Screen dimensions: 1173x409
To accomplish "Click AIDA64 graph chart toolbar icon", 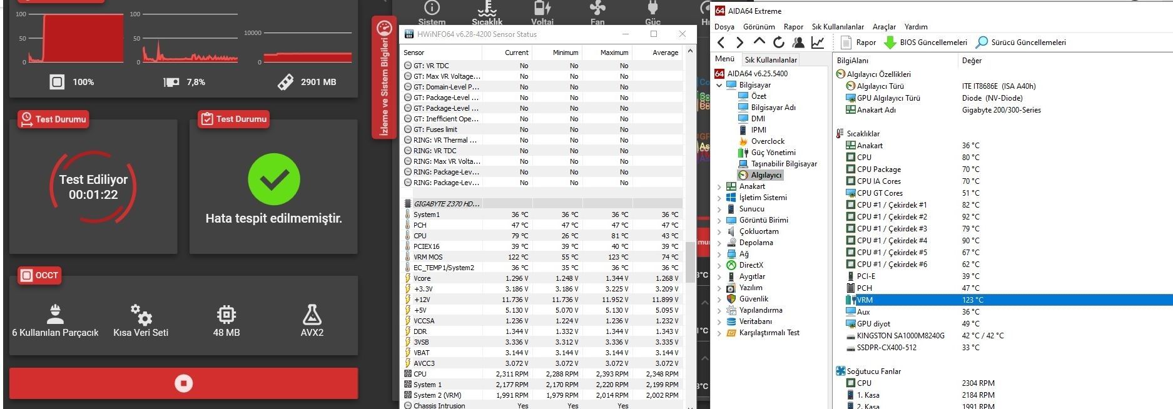I will [817, 43].
